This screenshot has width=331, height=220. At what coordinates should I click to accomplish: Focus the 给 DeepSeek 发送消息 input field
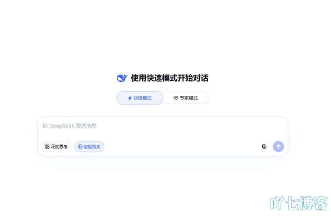pyautogui.click(x=163, y=126)
